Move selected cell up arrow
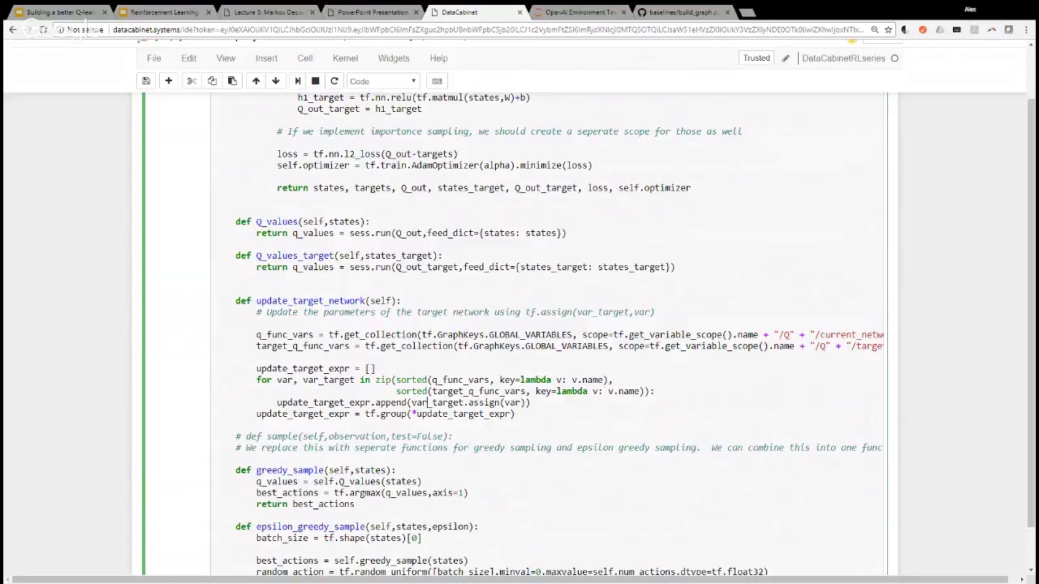The height and width of the screenshot is (584, 1039). pyautogui.click(x=256, y=81)
